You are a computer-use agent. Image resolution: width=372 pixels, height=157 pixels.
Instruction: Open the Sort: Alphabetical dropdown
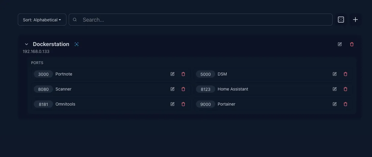[42, 20]
